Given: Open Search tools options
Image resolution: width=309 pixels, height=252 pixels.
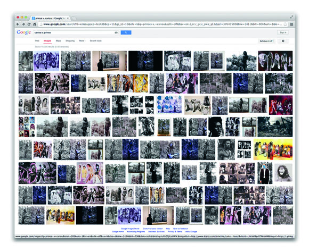Looking at the screenshot, I should click(95, 41).
